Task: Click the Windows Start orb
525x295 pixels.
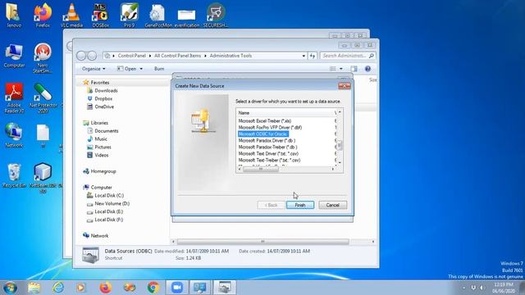Action: (x=10, y=288)
